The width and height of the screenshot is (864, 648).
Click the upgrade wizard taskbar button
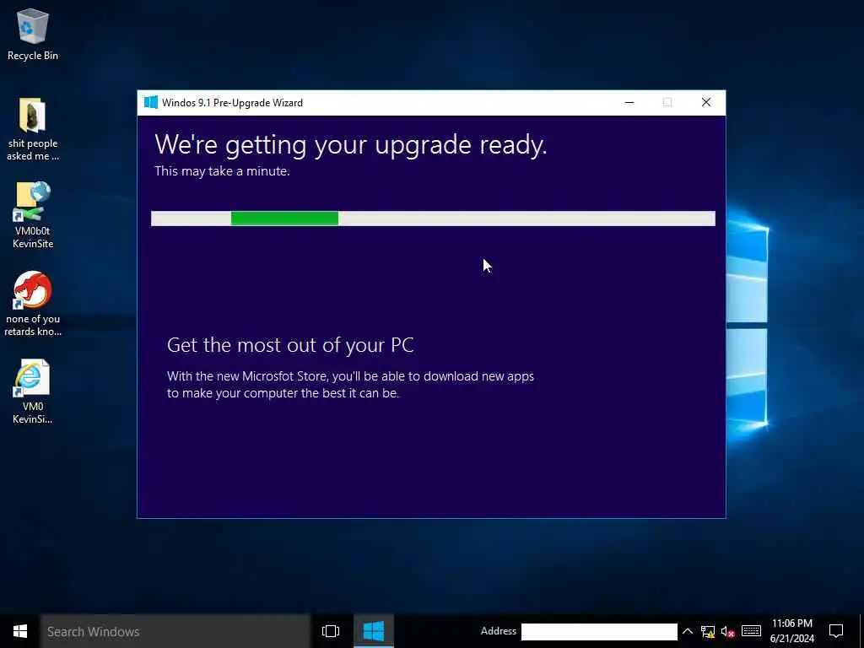point(374,631)
